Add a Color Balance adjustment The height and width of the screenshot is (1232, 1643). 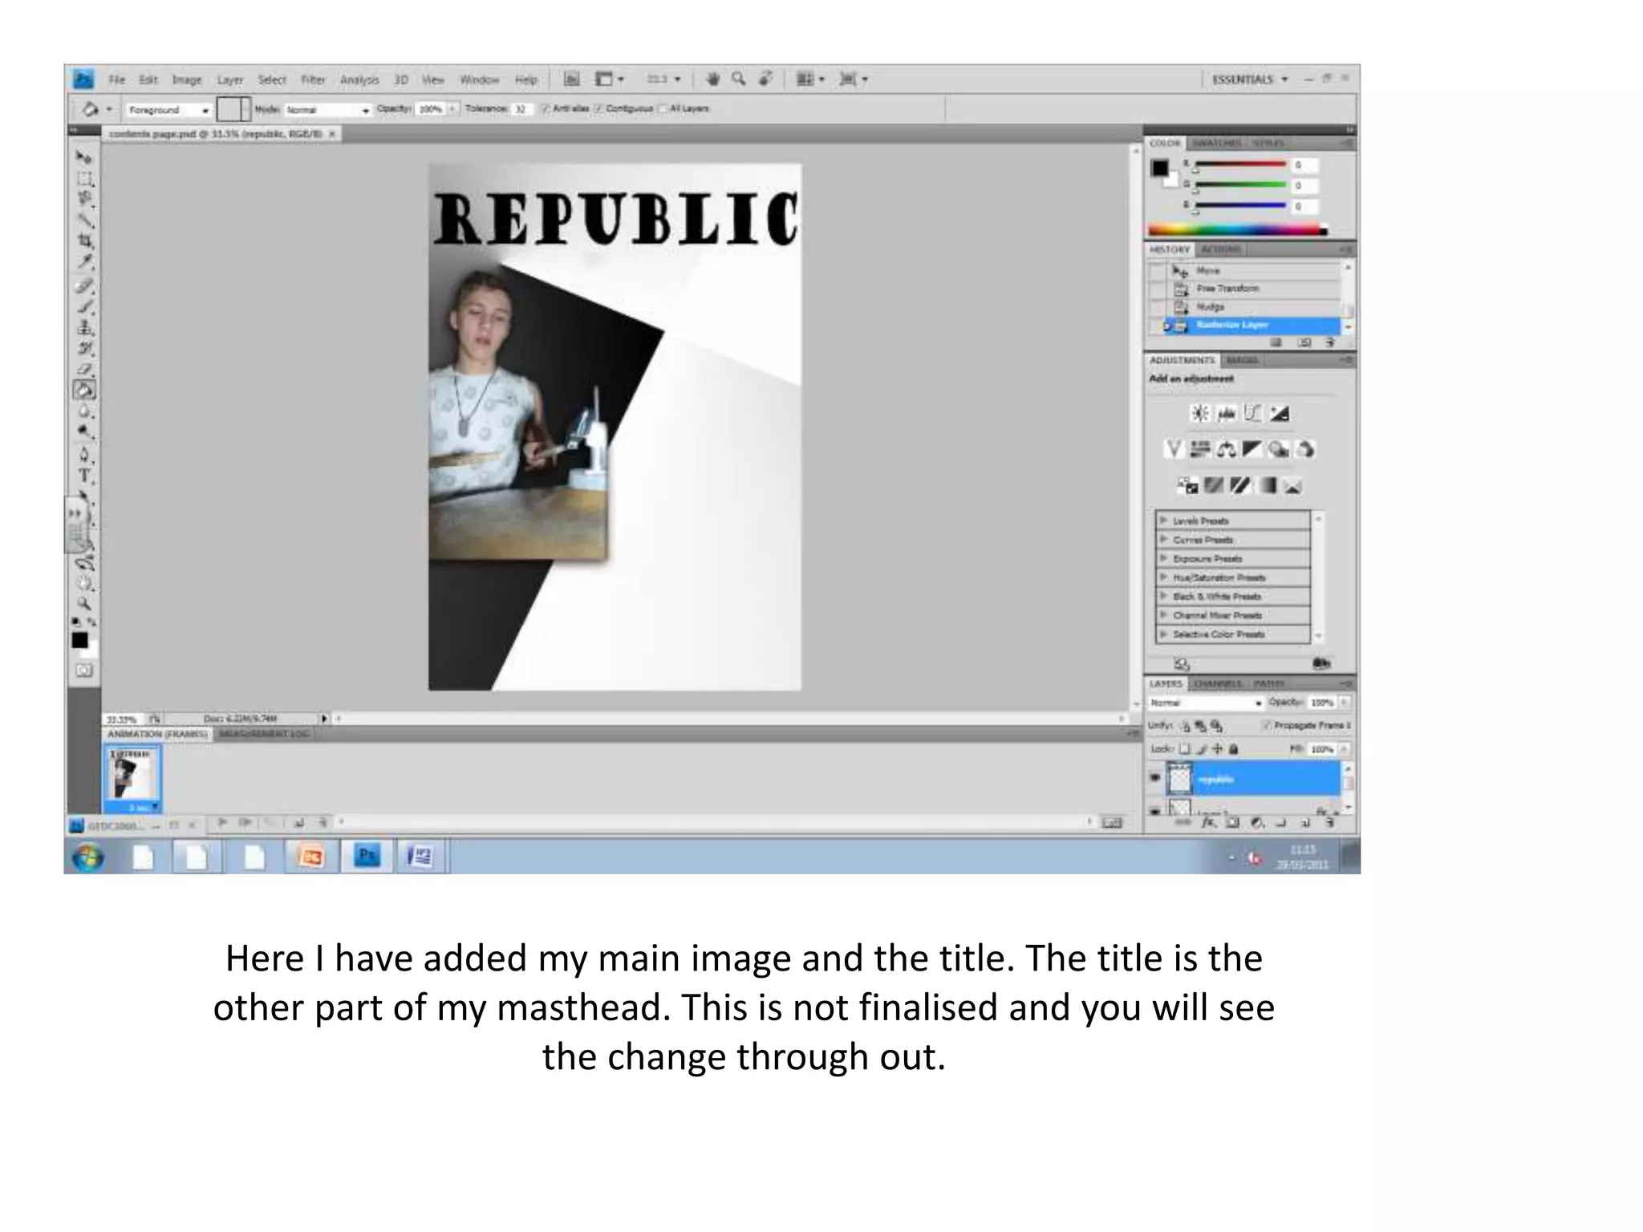click(1227, 449)
